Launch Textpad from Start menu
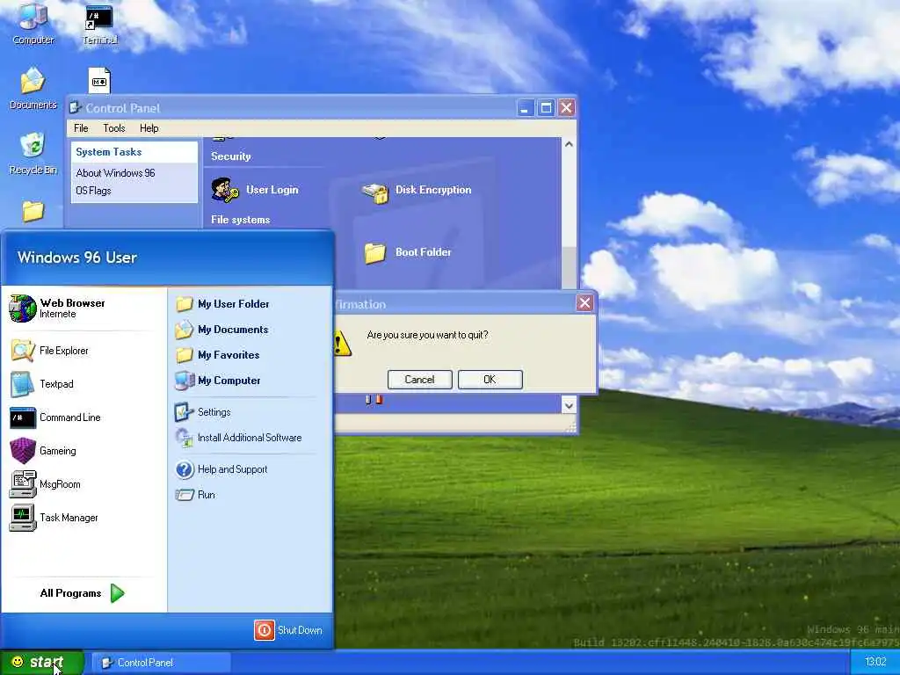The height and width of the screenshot is (675, 900). pyautogui.click(x=83, y=384)
